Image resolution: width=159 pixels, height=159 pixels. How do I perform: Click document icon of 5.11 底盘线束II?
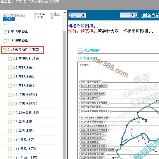pyautogui.click(x=10, y=149)
